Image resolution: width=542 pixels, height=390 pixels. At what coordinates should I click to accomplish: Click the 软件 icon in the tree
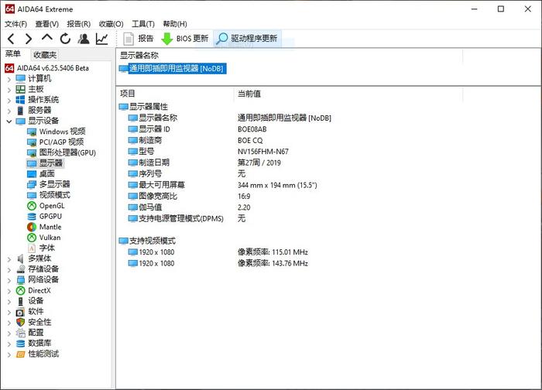coord(20,312)
